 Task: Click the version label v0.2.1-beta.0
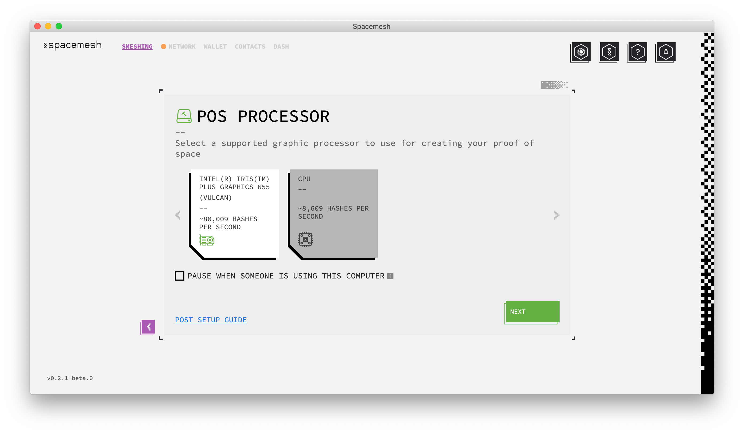tap(70, 378)
